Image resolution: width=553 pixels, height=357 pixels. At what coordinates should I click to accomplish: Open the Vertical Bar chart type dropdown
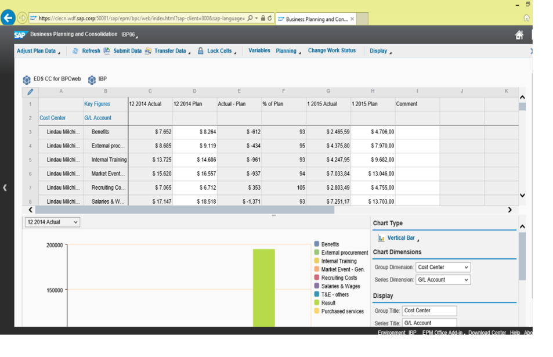point(403,238)
